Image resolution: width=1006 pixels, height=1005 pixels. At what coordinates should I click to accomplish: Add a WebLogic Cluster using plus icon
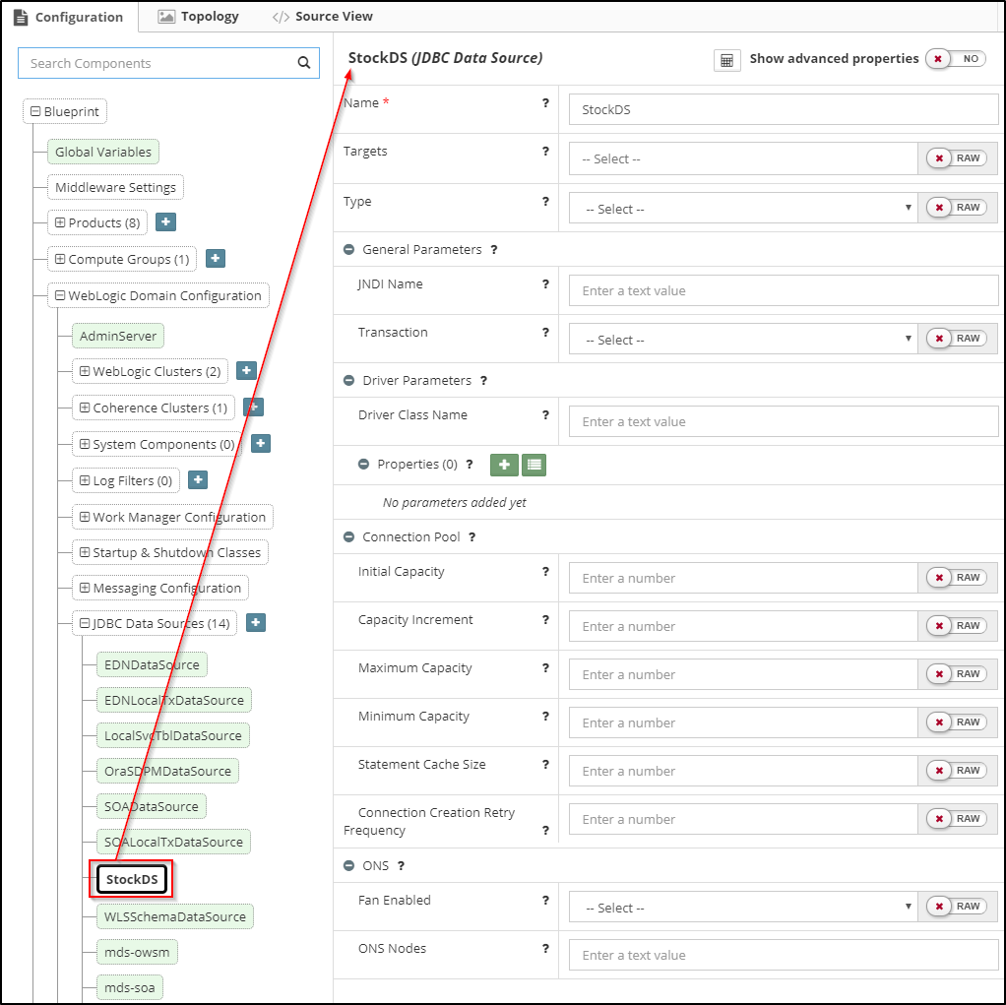(246, 371)
